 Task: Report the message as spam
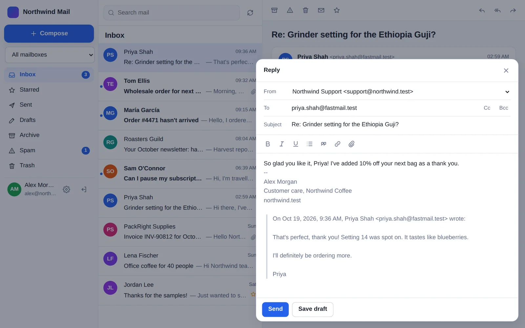tap(290, 10)
